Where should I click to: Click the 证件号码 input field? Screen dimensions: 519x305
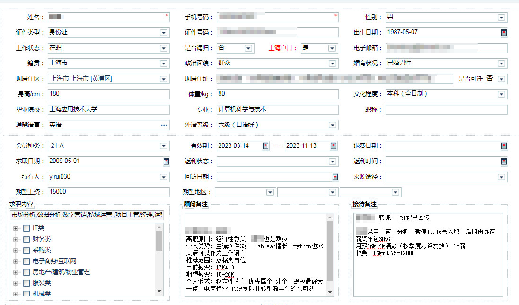coord(277,33)
